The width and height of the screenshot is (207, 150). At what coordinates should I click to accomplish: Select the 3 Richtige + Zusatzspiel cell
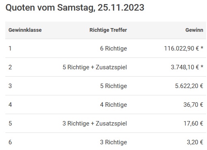95,124
